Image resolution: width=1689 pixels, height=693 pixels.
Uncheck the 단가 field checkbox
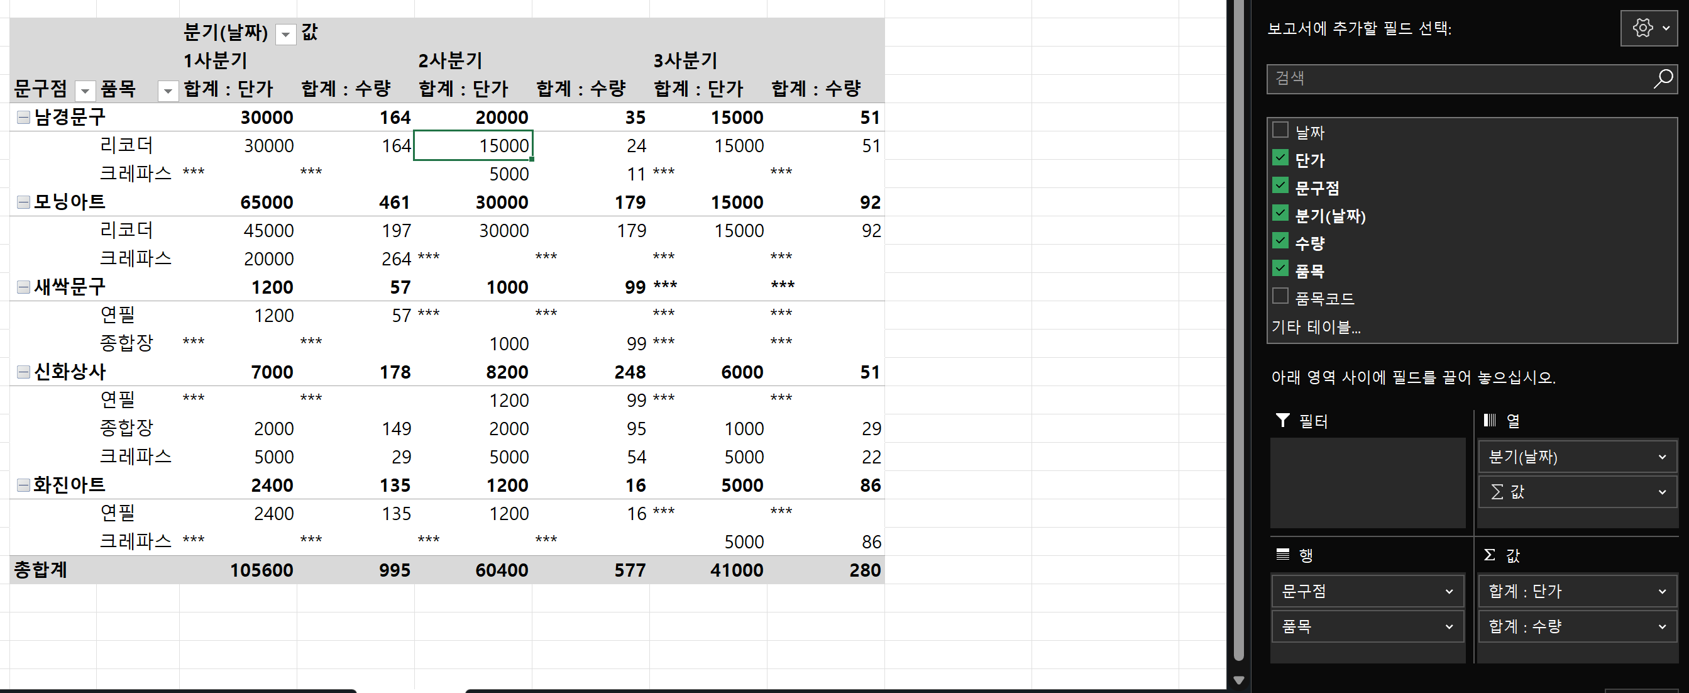[x=1280, y=157]
